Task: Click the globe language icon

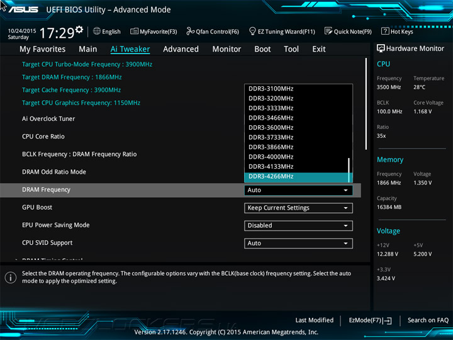Action: point(97,31)
